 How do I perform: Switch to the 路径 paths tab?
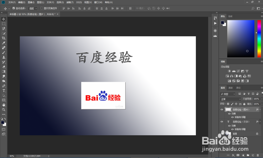click(x=238, y=88)
